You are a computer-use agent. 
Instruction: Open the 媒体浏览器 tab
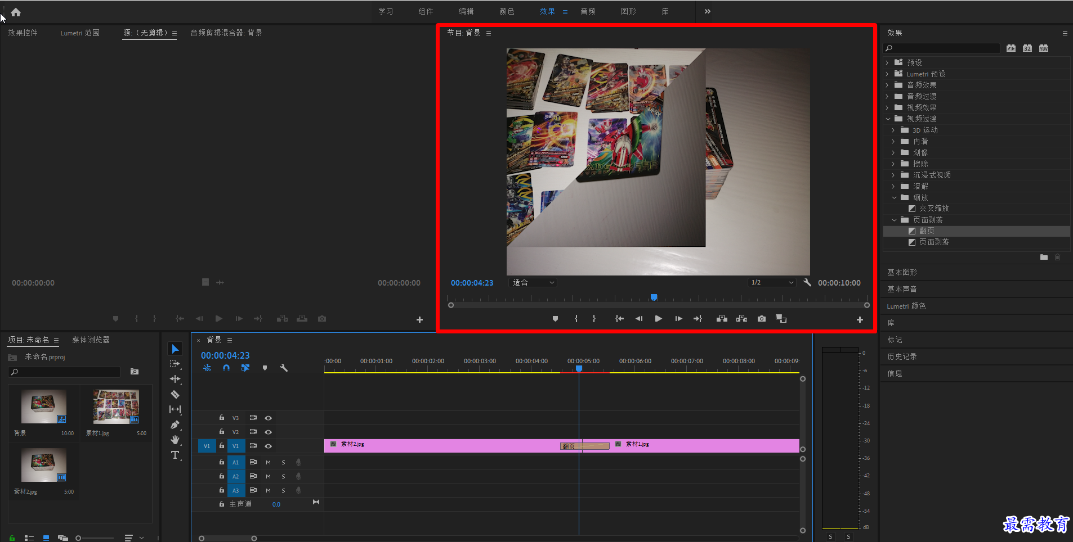(x=91, y=340)
